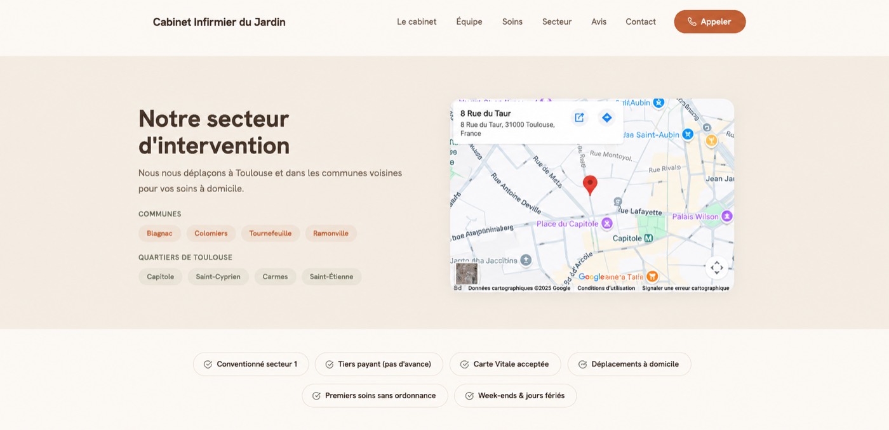This screenshot has height=430, width=889.
Task: Click Carte Vitale acceptée badge
Action: (x=505, y=364)
